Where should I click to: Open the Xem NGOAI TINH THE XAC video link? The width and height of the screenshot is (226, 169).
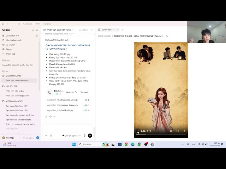point(67,47)
